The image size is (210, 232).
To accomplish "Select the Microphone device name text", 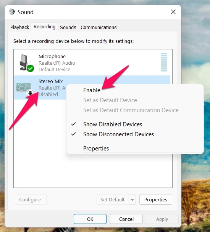I will (x=52, y=57).
